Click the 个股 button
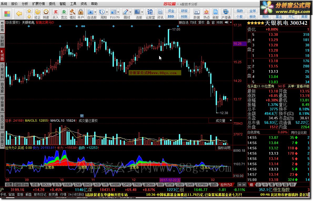Image resolution: width=313 pixels, height=201 pixels. pyautogui.click(x=240, y=17)
